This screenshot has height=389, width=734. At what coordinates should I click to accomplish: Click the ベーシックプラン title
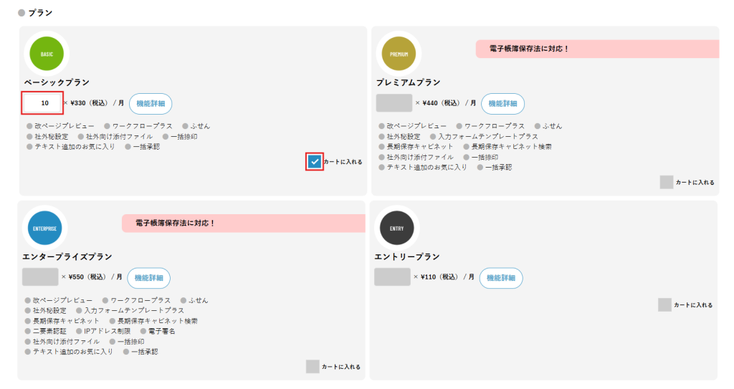(57, 83)
